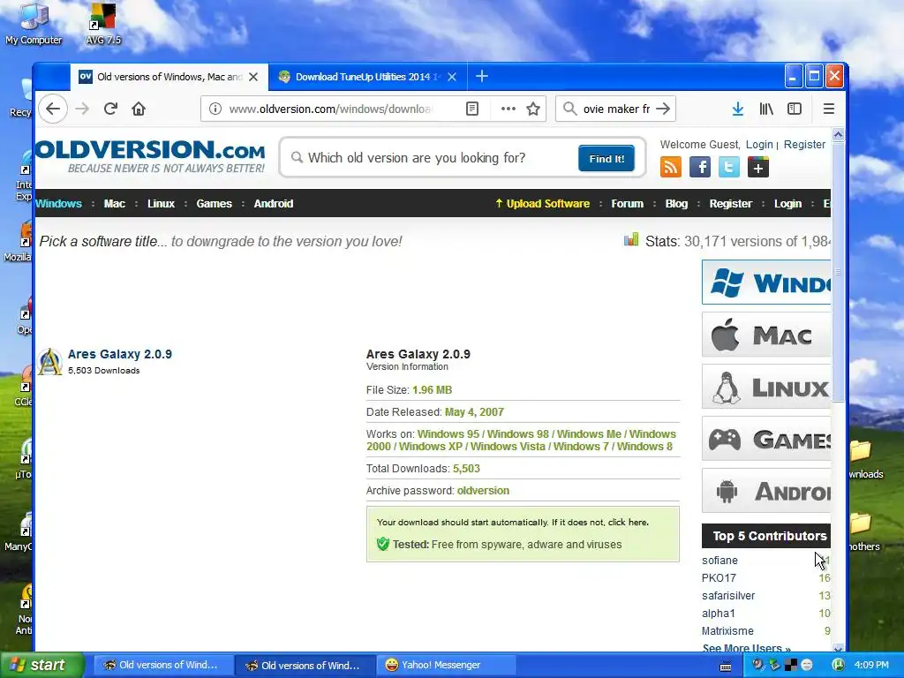Open the OldVersion RSS feed icon

click(x=671, y=167)
